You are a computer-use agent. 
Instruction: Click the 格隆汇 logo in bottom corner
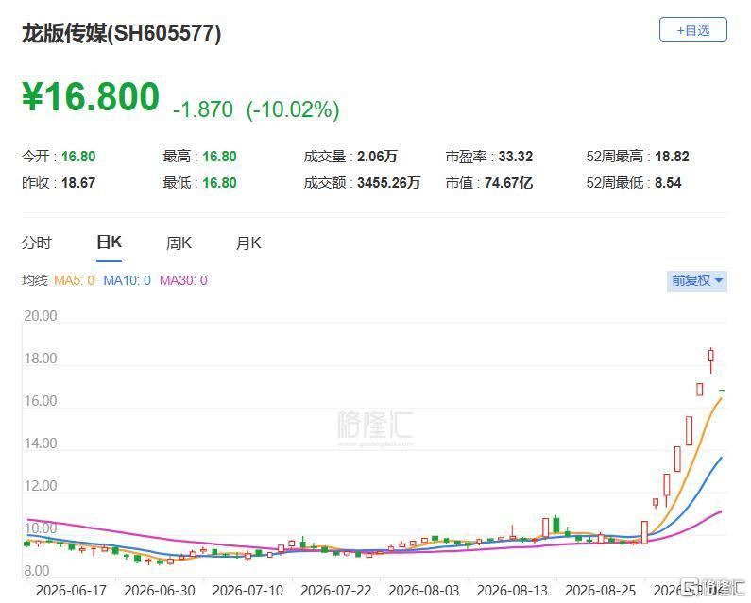(x=713, y=587)
